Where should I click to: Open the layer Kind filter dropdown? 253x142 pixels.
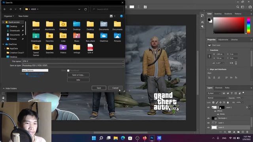(214, 93)
